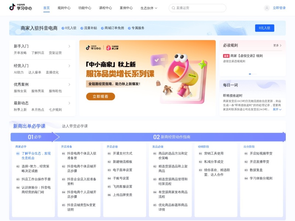Select the 新商出单必学课 tab

coord(29,126)
